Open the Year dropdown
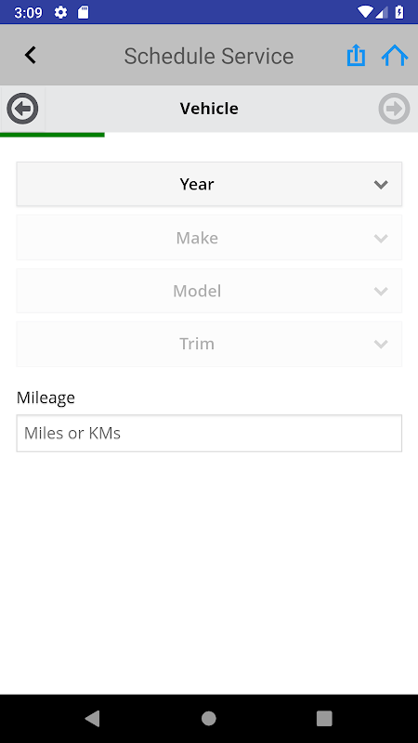The width and height of the screenshot is (418, 743). (209, 184)
